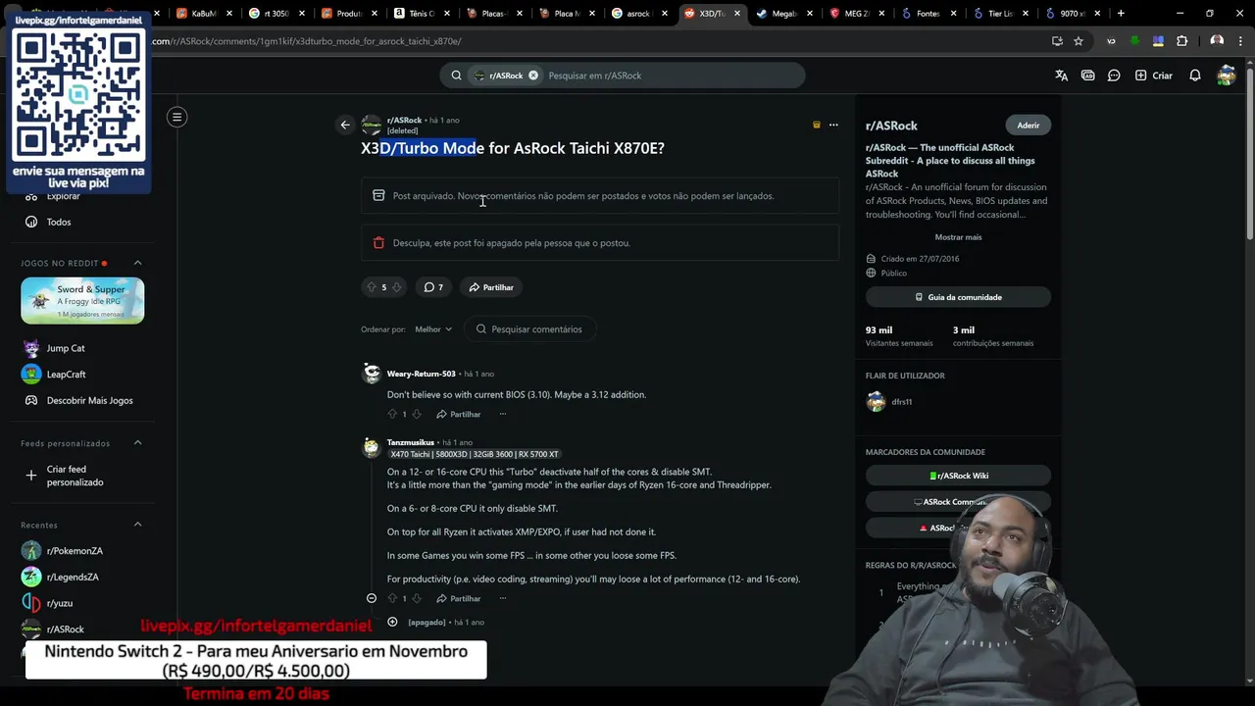Expand the [apagado] reply thread

click(392, 622)
